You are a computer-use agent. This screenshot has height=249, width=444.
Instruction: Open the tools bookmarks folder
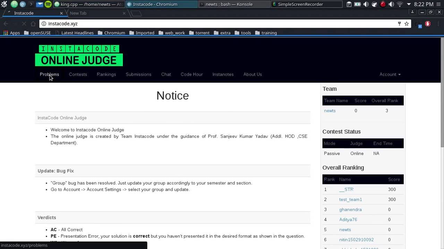pyautogui.click(x=242, y=33)
